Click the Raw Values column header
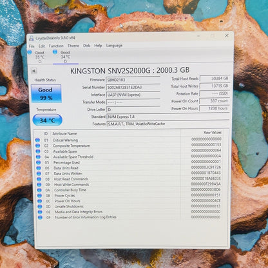The height and width of the screenshot is (268, 268). (x=213, y=133)
